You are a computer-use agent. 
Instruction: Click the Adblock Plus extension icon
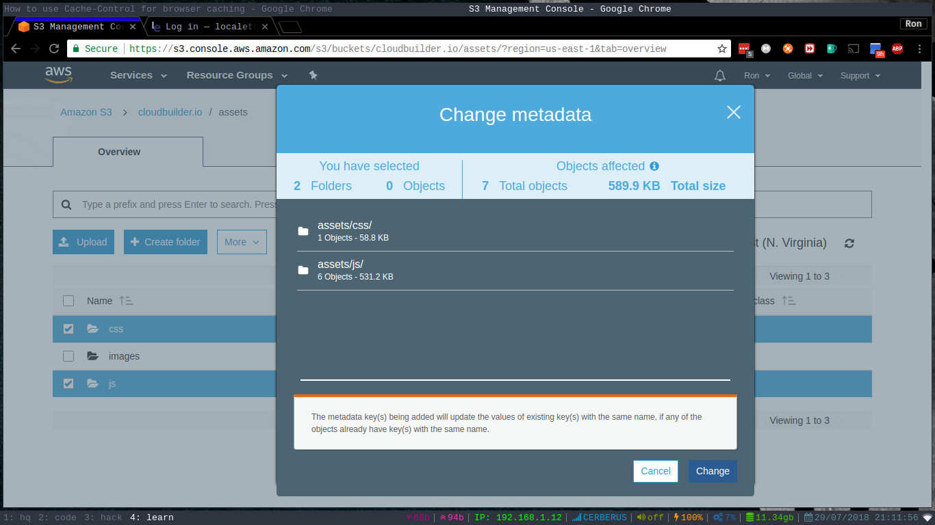click(x=897, y=49)
